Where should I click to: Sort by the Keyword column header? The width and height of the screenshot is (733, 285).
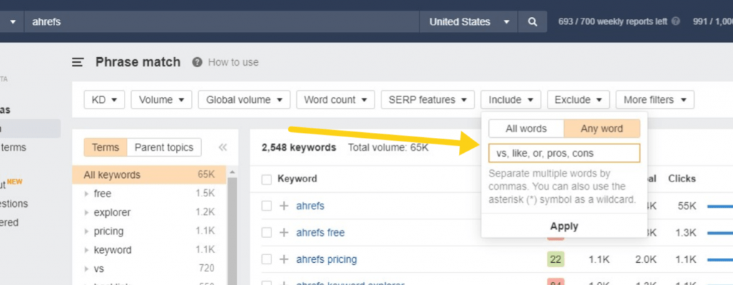coord(297,179)
